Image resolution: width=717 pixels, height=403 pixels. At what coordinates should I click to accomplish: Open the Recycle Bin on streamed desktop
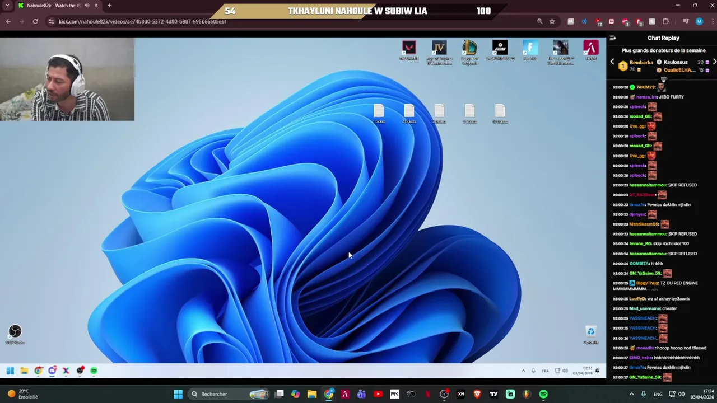590,334
